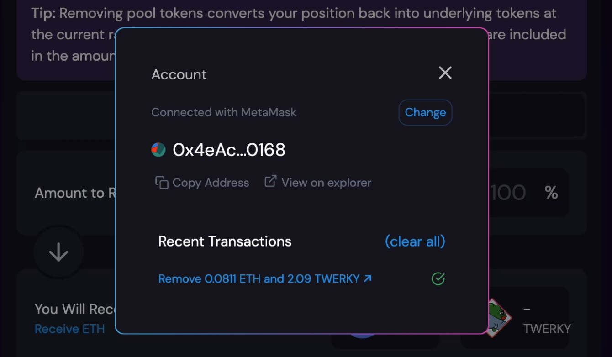Click the Receive ETH link

(x=70, y=329)
